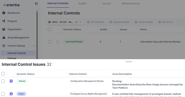This screenshot has height=97, width=185.
Task: Sort by the Internal Control column header
Action: tap(78, 74)
